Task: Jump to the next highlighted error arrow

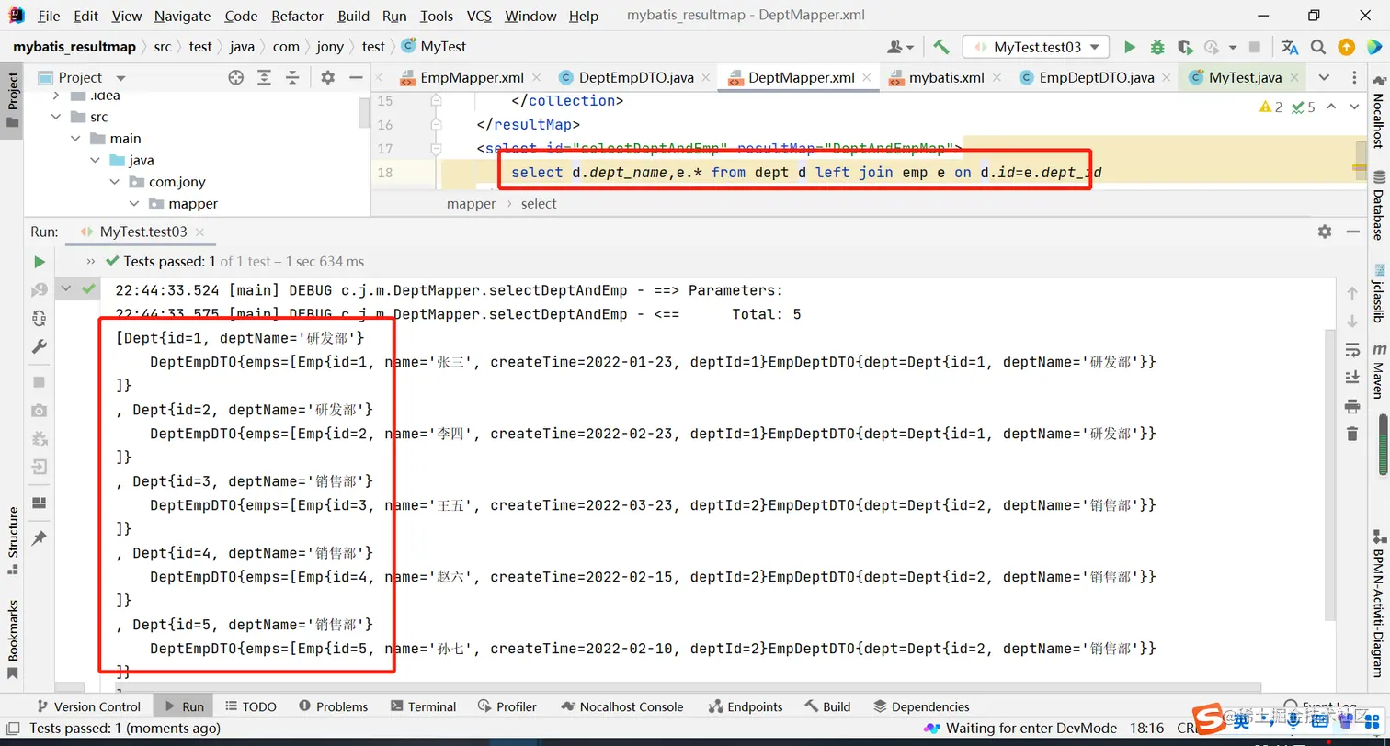Action: coord(1355,107)
